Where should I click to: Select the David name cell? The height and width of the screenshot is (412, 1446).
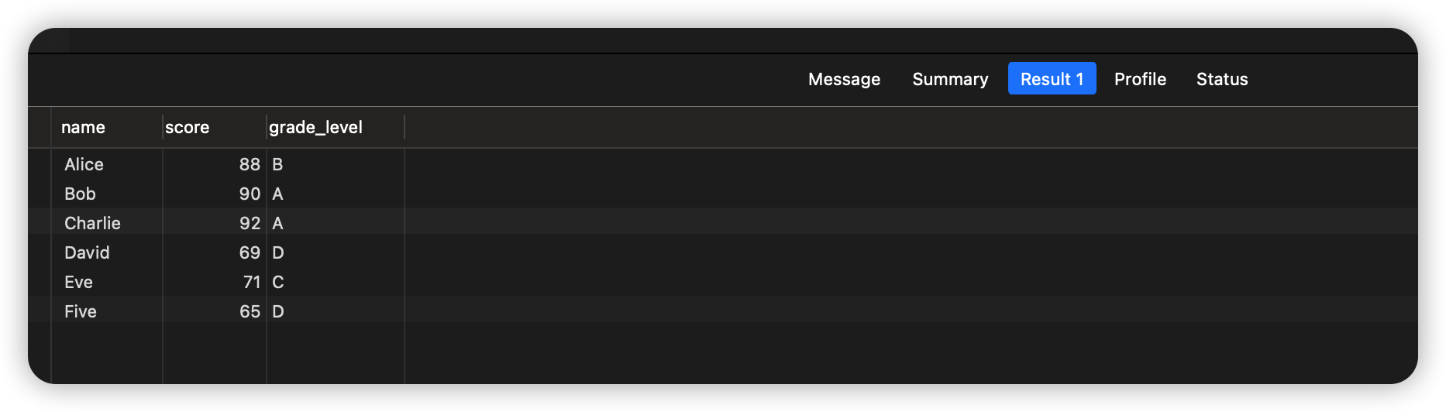coord(87,252)
